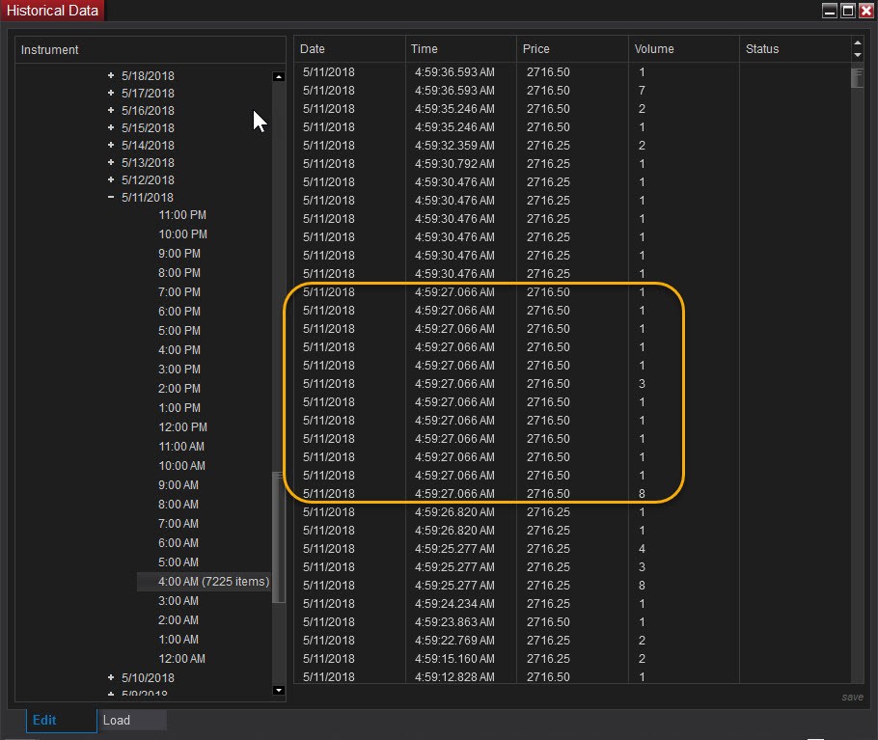Switch to the Load tab
Screen dimensions: 878x740
click(132, 721)
